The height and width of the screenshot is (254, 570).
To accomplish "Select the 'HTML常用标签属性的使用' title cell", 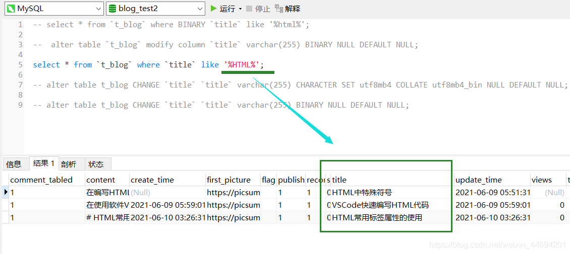I will pos(377,217).
